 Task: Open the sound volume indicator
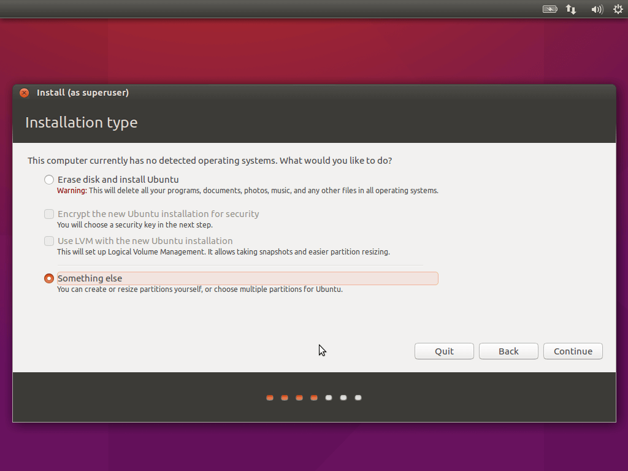click(597, 9)
